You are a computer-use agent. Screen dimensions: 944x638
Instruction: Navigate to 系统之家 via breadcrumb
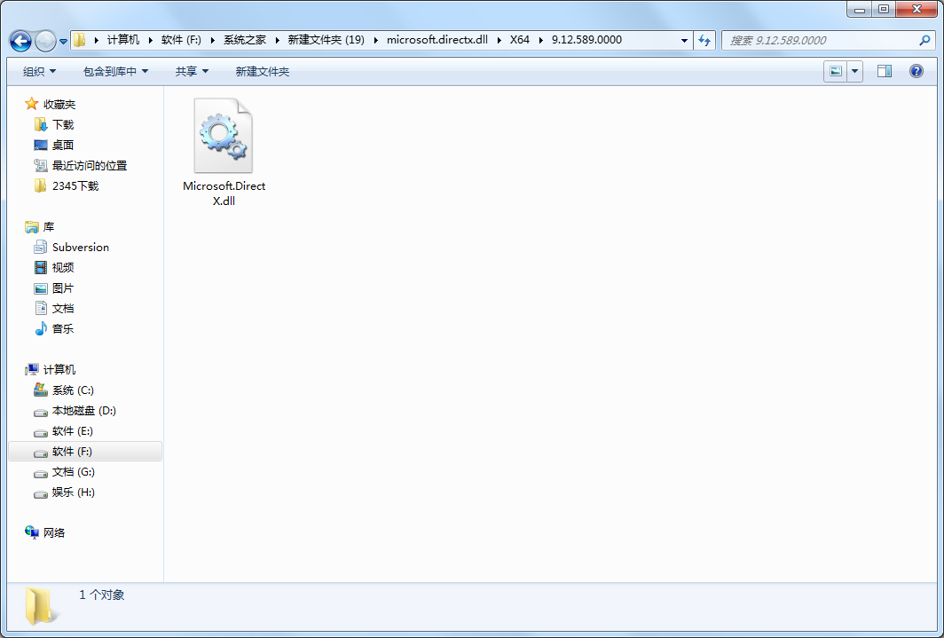(247, 40)
